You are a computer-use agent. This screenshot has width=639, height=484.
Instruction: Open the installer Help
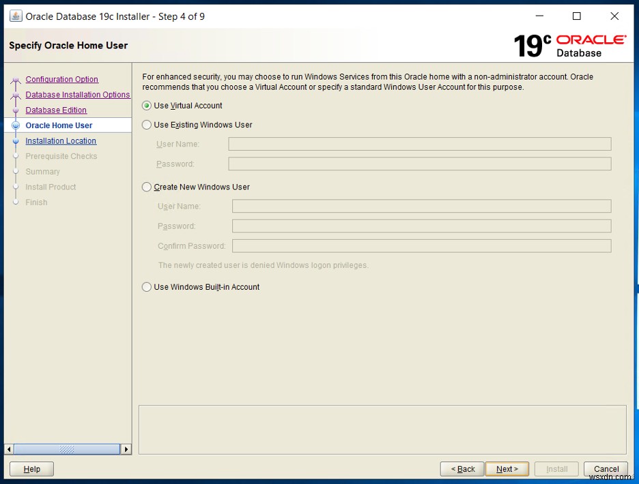pos(31,469)
